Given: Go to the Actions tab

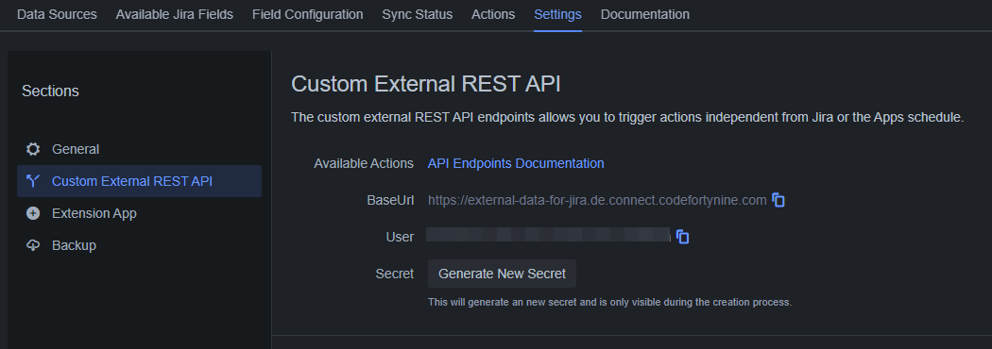Looking at the screenshot, I should (x=493, y=14).
